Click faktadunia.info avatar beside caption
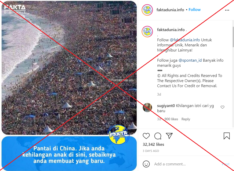234x171 pixels. [x=147, y=32]
